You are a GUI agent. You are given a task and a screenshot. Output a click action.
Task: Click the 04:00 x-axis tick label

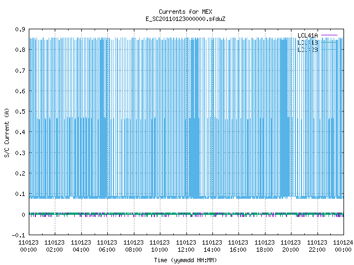[x=81, y=250]
